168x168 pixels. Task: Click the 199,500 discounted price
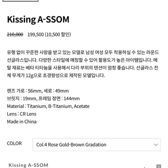point(36,35)
